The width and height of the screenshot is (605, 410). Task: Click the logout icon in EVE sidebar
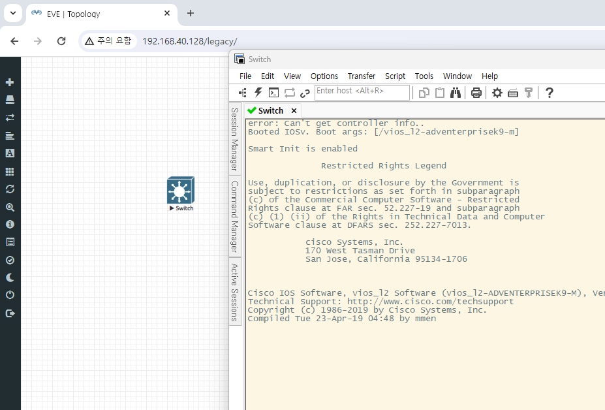[10, 313]
